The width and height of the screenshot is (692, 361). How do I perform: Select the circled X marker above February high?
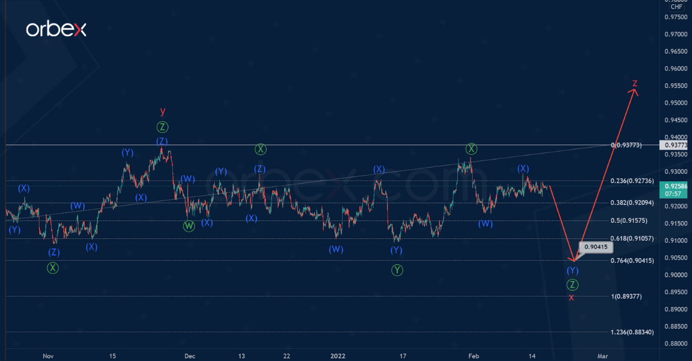coord(471,148)
